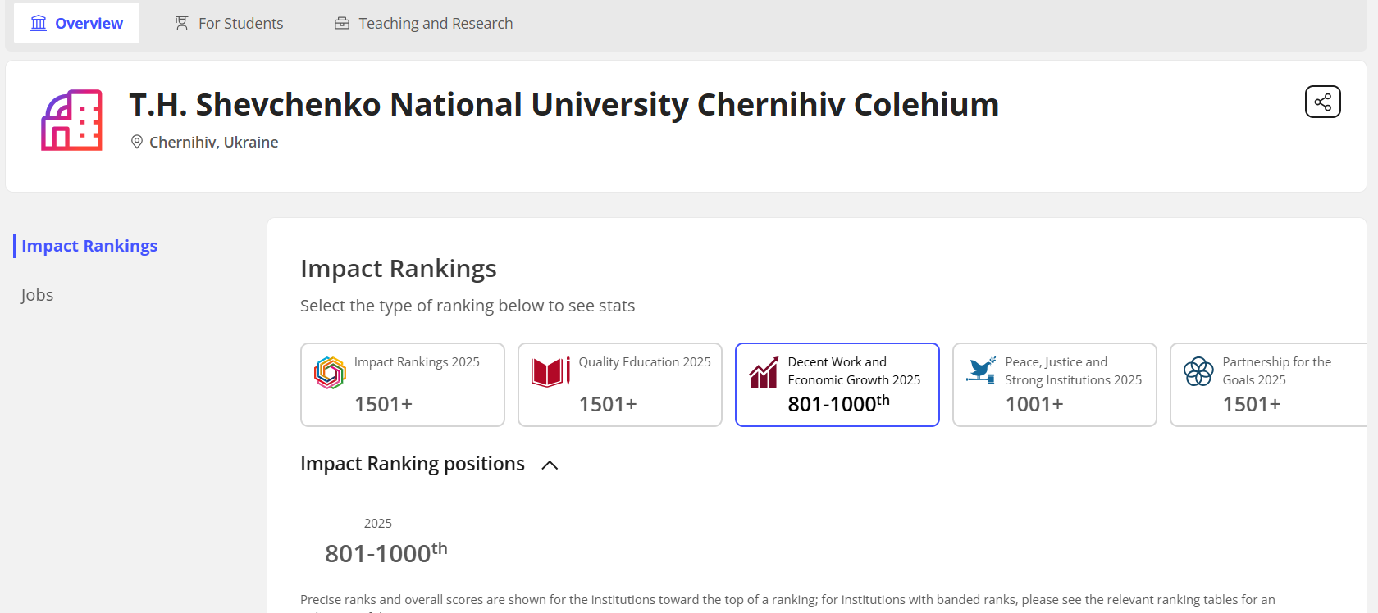Click the university building logo icon
Image resolution: width=1378 pixels, height=613 pixels.
72,120
